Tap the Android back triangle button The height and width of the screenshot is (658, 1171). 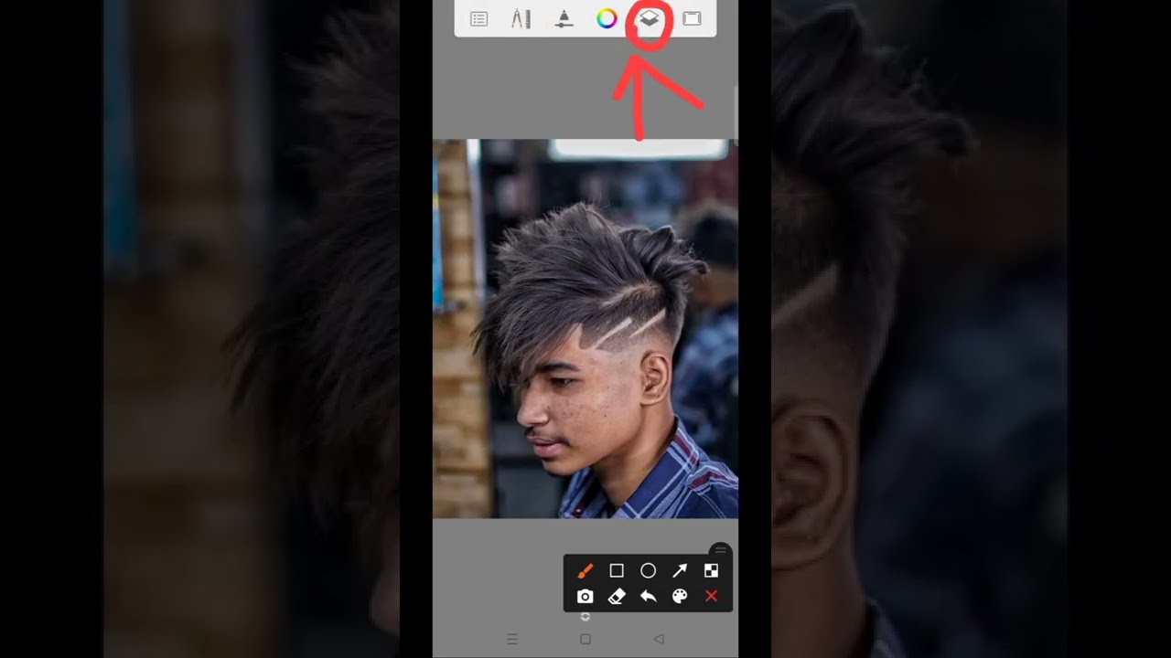659,639
